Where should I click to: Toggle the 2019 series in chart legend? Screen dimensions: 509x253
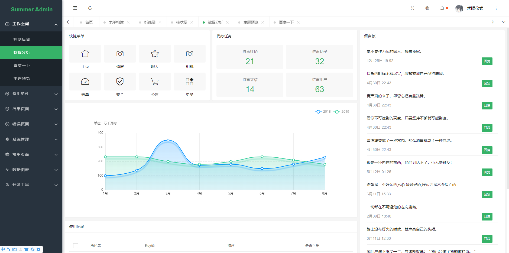click(341, 112)
